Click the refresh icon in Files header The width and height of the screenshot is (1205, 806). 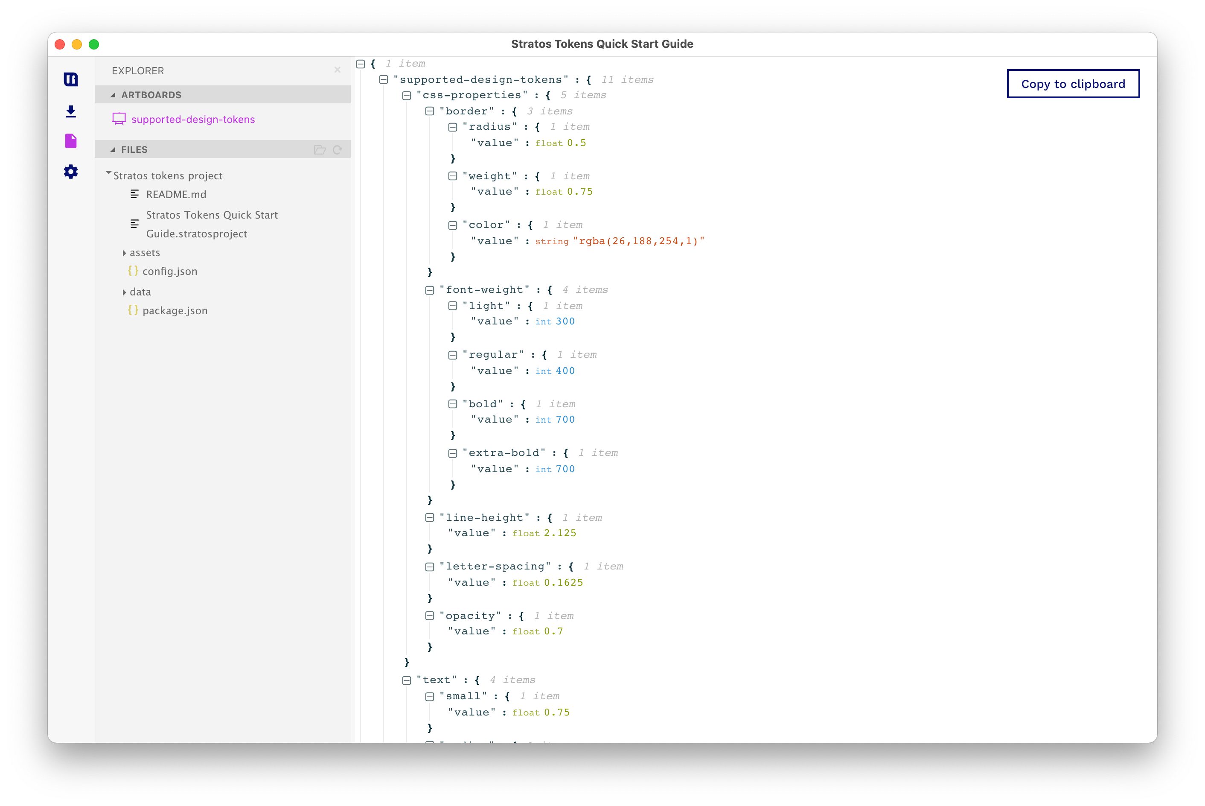[x=338, y=149]
